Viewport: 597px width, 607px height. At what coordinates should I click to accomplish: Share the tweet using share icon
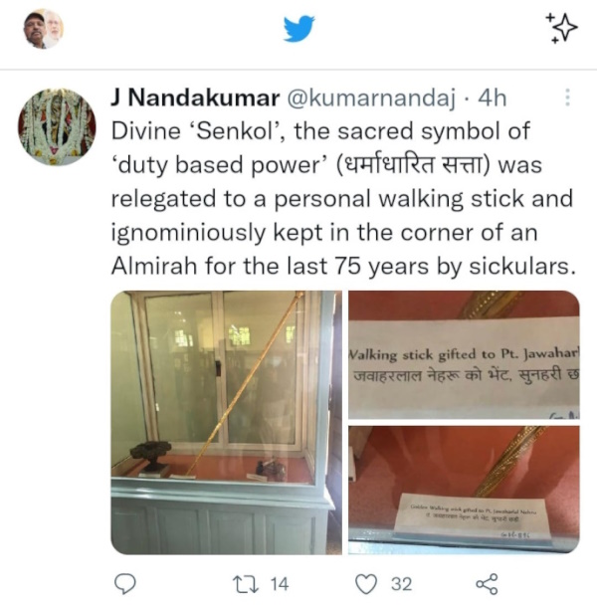[x=487, y=582]
